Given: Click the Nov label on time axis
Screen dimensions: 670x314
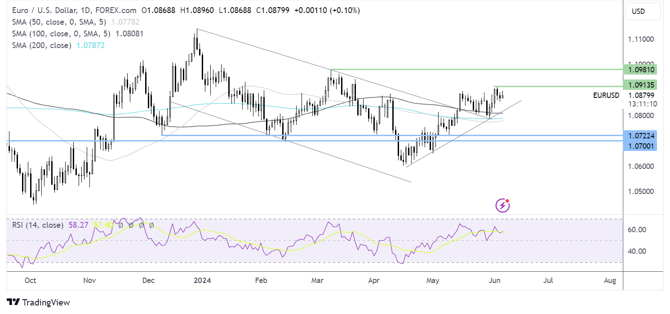Looking at the screenshot, I should tap(89, 281).
